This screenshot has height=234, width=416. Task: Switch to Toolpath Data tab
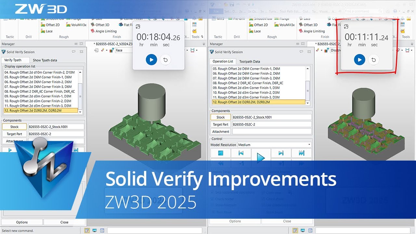tap(250, 61)
